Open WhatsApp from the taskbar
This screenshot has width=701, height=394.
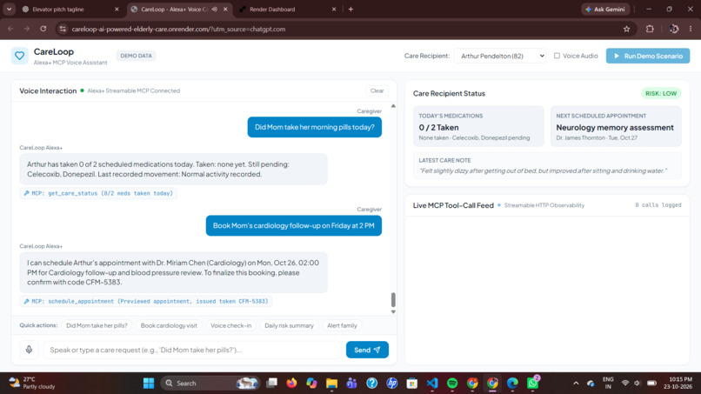tap(532, 384)
